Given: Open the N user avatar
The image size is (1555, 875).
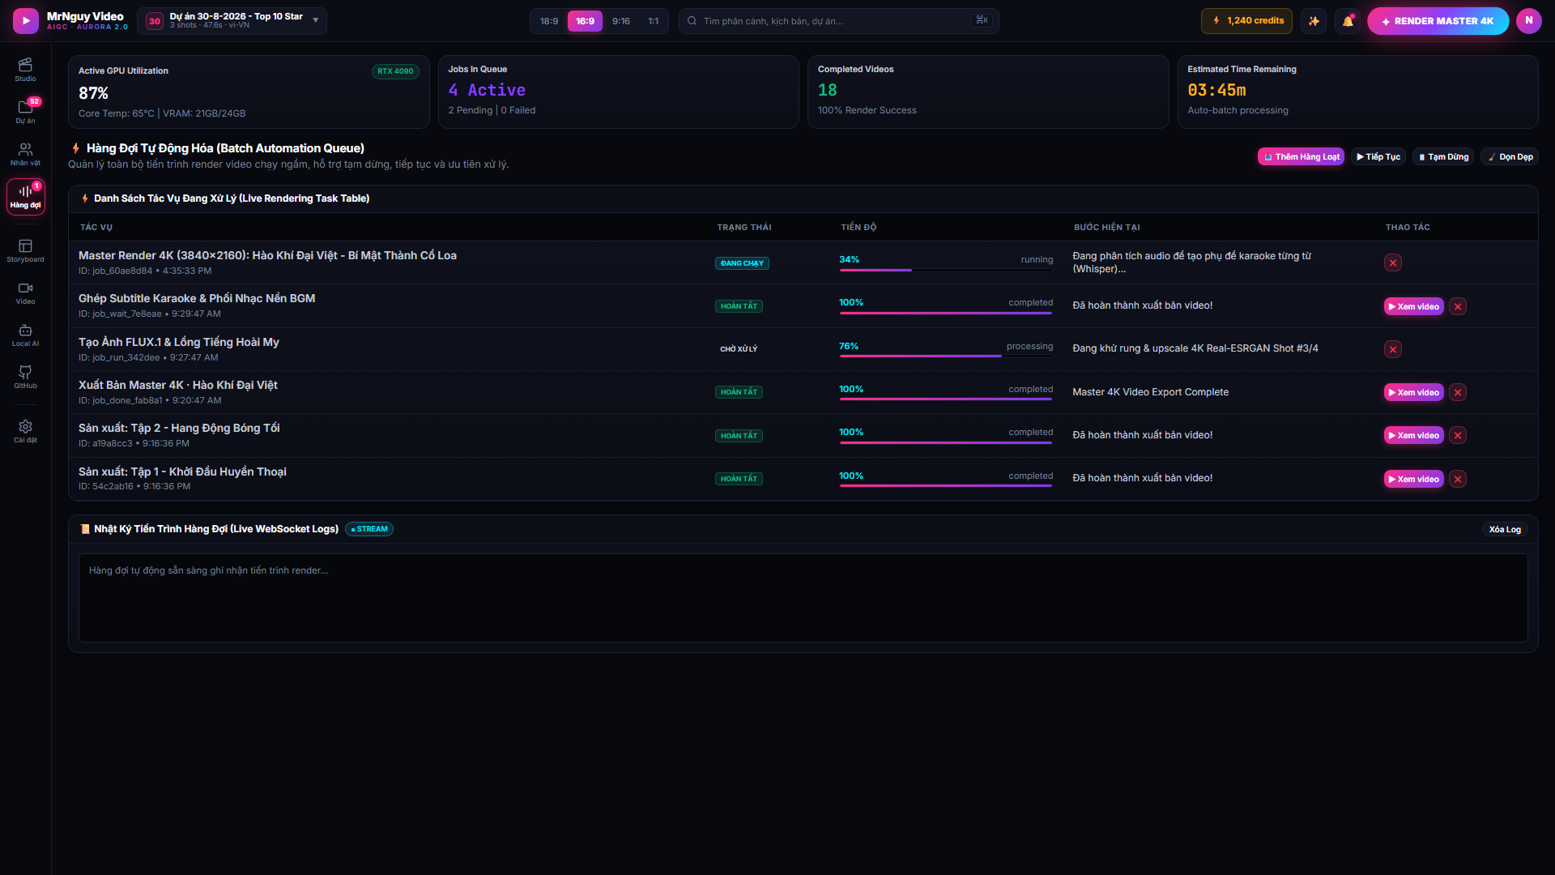Looking at the screenshot, I should coord(1528,21).
